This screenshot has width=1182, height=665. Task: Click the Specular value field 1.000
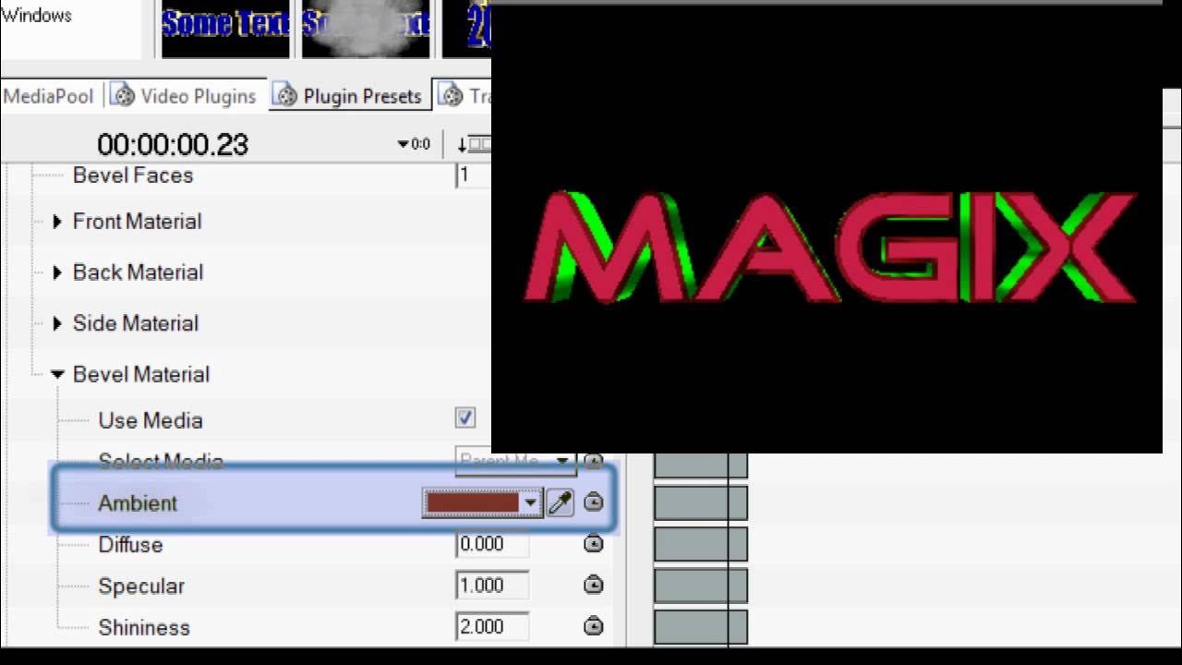click(x=492, y=586)
